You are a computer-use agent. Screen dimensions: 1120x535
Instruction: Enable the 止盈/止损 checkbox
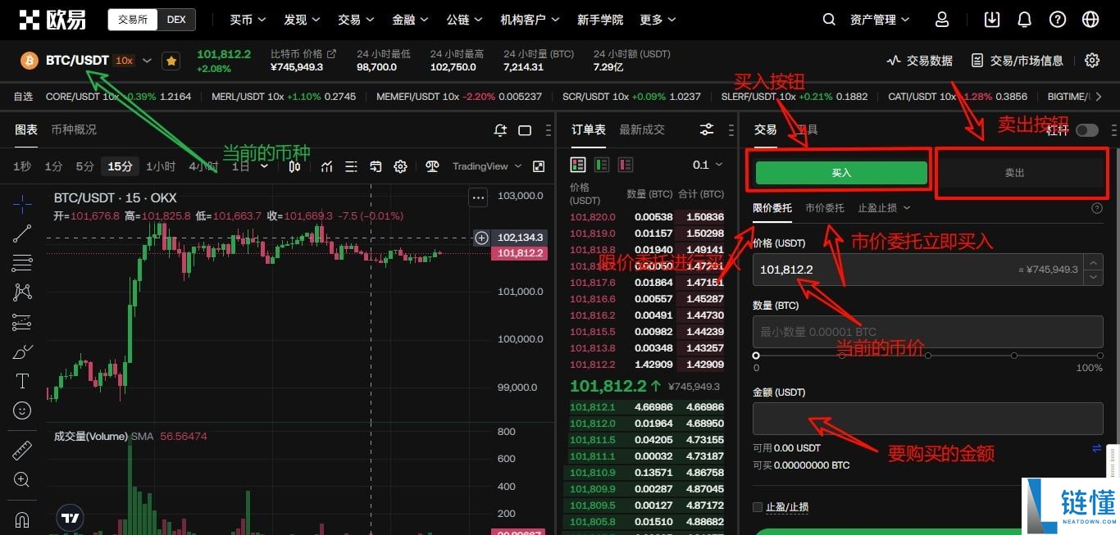point(758,507)
